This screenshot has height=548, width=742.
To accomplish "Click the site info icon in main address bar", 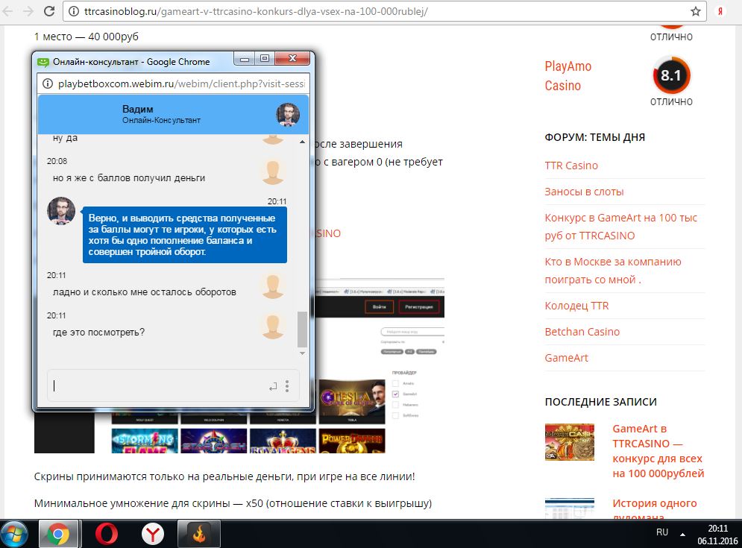I will [x=74, y=11].
